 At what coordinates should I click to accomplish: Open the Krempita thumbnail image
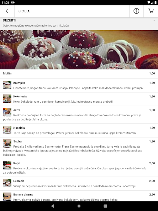(x=7, y=85)
